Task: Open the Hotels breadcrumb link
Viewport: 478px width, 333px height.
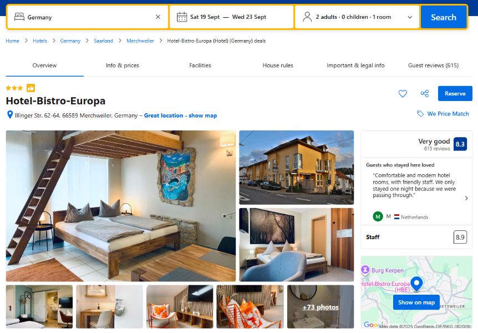Action: (40, 41)
